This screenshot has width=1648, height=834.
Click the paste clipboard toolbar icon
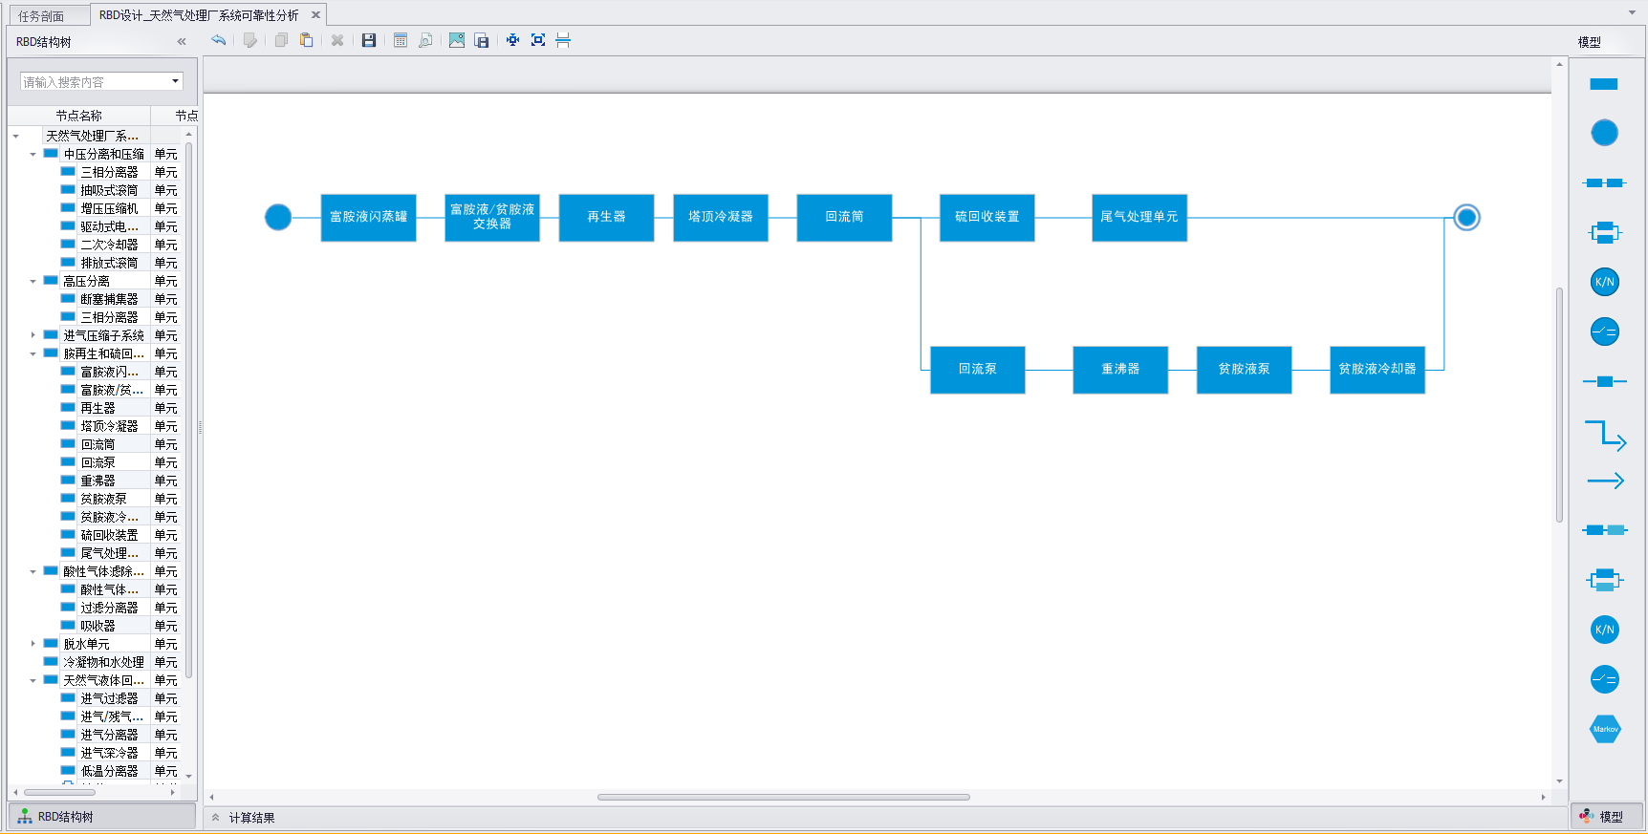pos(306,40)
